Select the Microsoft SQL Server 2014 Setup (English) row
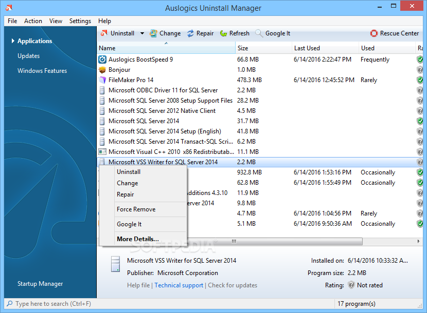Viewport: 427px width, 313px height. pos(260,131)
